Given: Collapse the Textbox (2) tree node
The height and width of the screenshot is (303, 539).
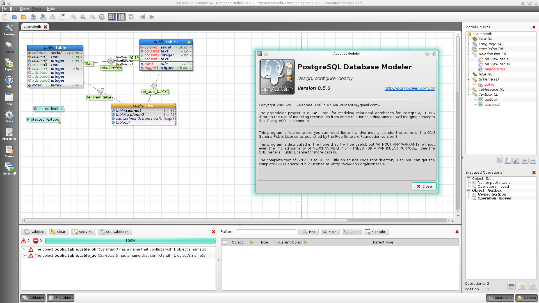Looking at the screenshot, I should [x=469, y=95].
